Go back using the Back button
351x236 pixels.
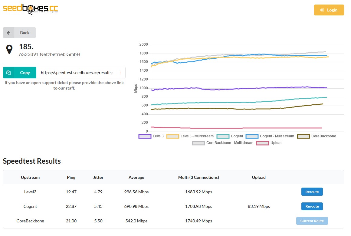coord(19,33)
